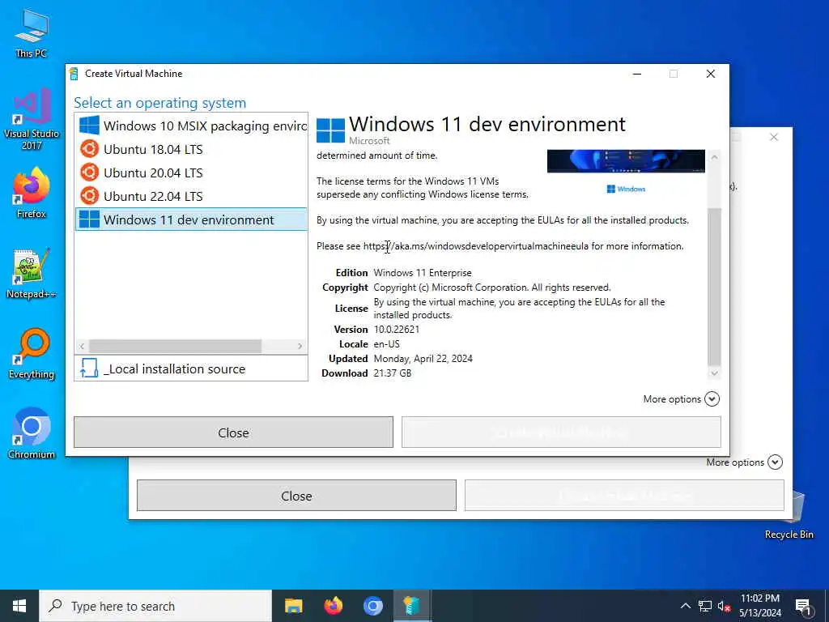Image resolution: width=829 pixels, height=622 pixels.
Task: Click Close button in Create Virtual Machine dialog
Action: coord(233,432)
